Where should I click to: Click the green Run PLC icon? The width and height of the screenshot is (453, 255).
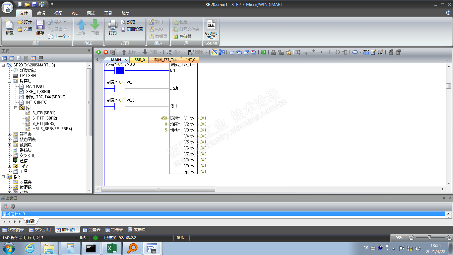coord(98,52)
